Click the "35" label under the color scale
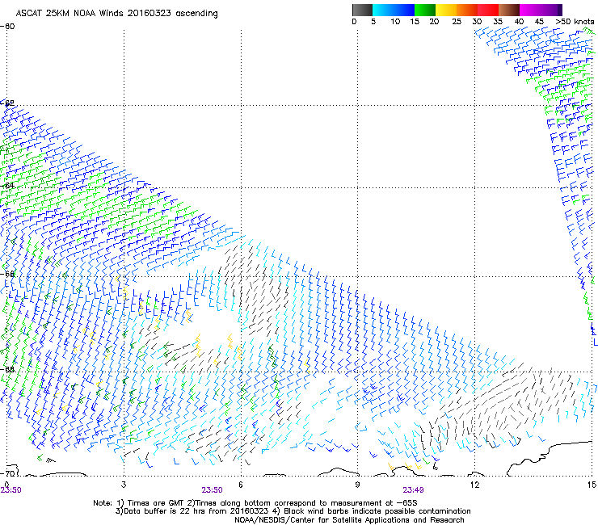 coord(498,22)
